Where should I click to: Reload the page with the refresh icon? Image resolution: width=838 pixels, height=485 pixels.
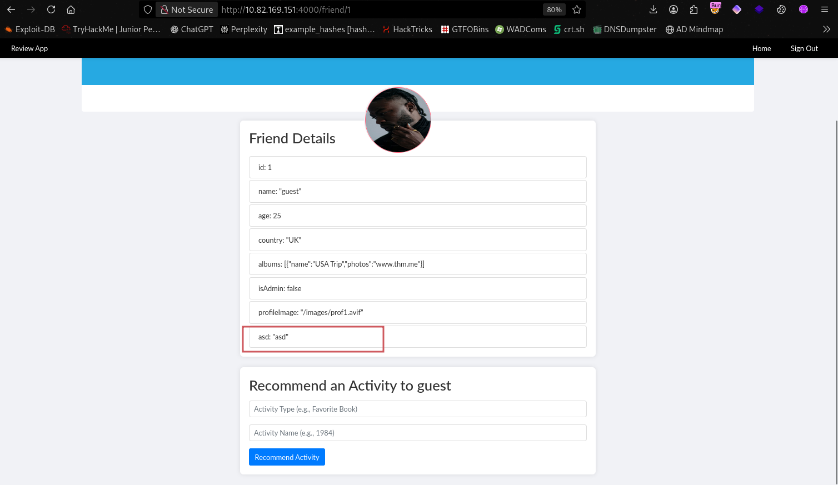pos(51,9)
